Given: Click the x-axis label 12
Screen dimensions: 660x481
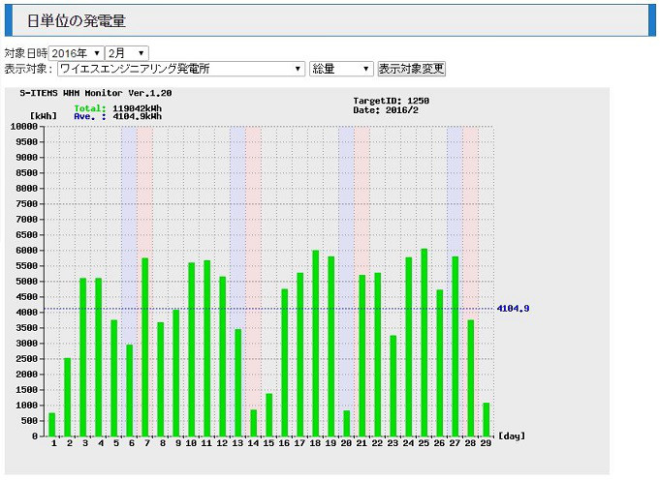Looking at the screenshot, I should pos(222,443).
